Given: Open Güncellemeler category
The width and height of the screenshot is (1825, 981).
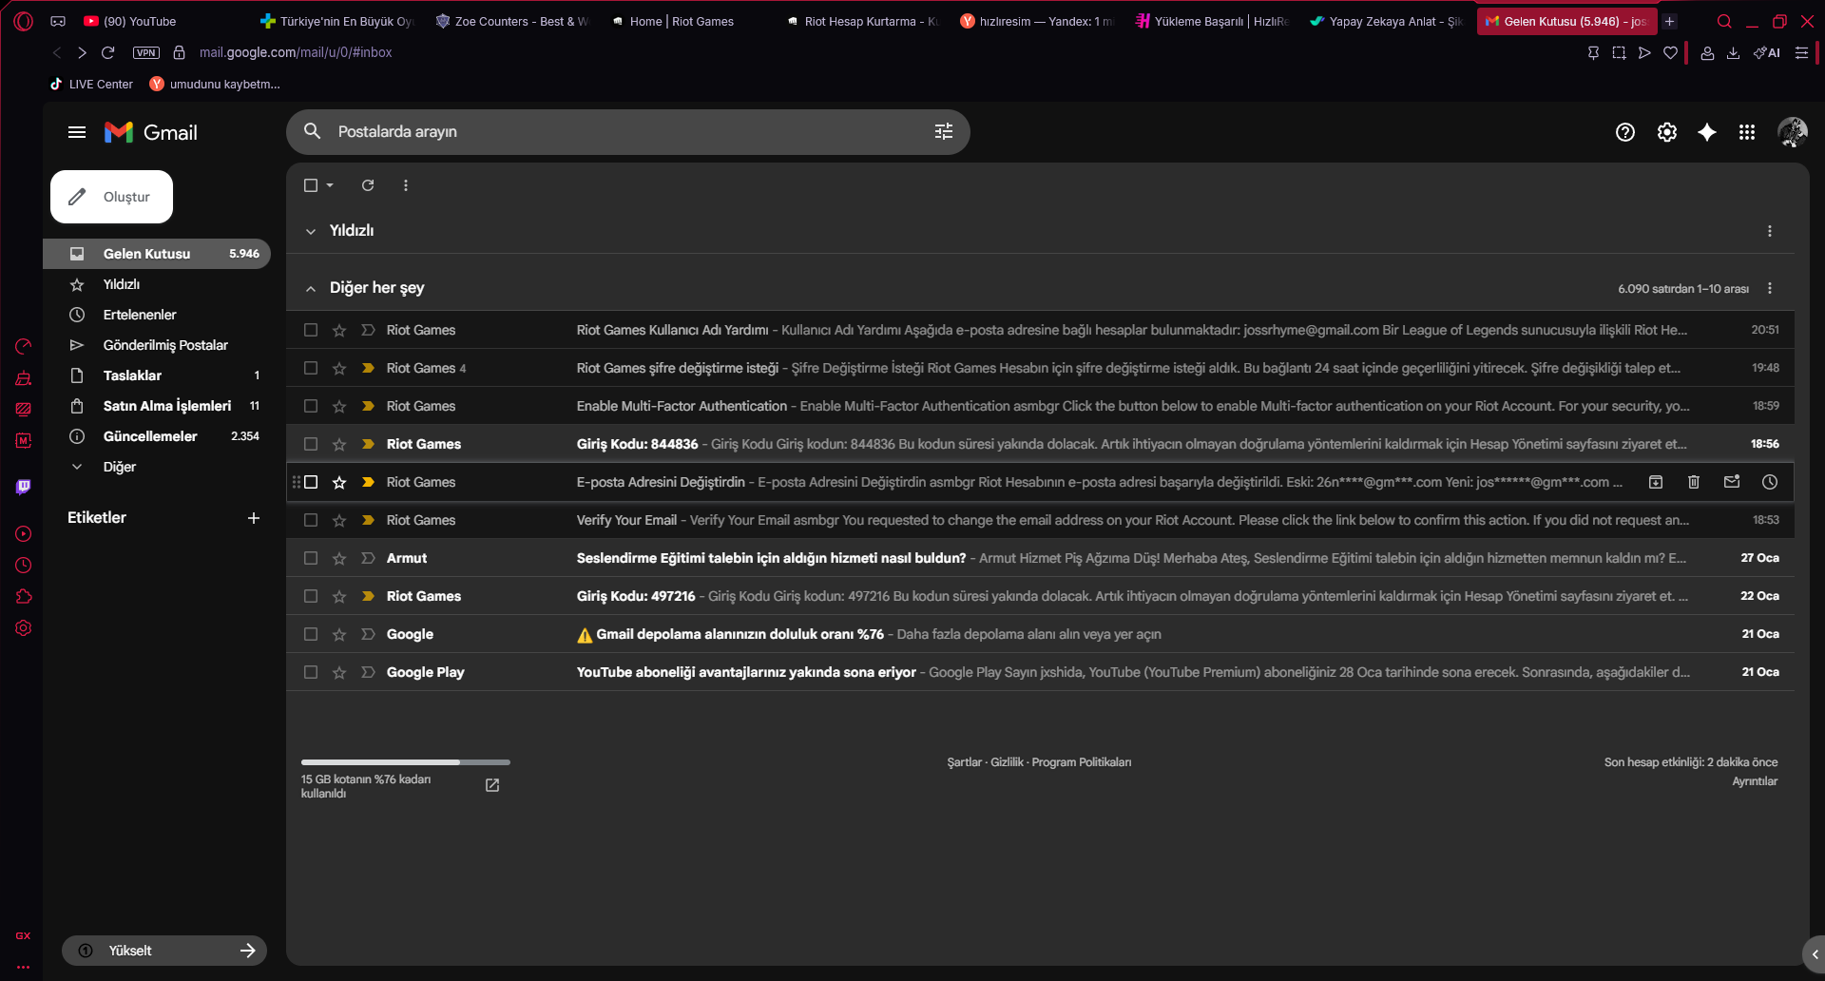Looking at the screenshot, I should click(150, 436).
